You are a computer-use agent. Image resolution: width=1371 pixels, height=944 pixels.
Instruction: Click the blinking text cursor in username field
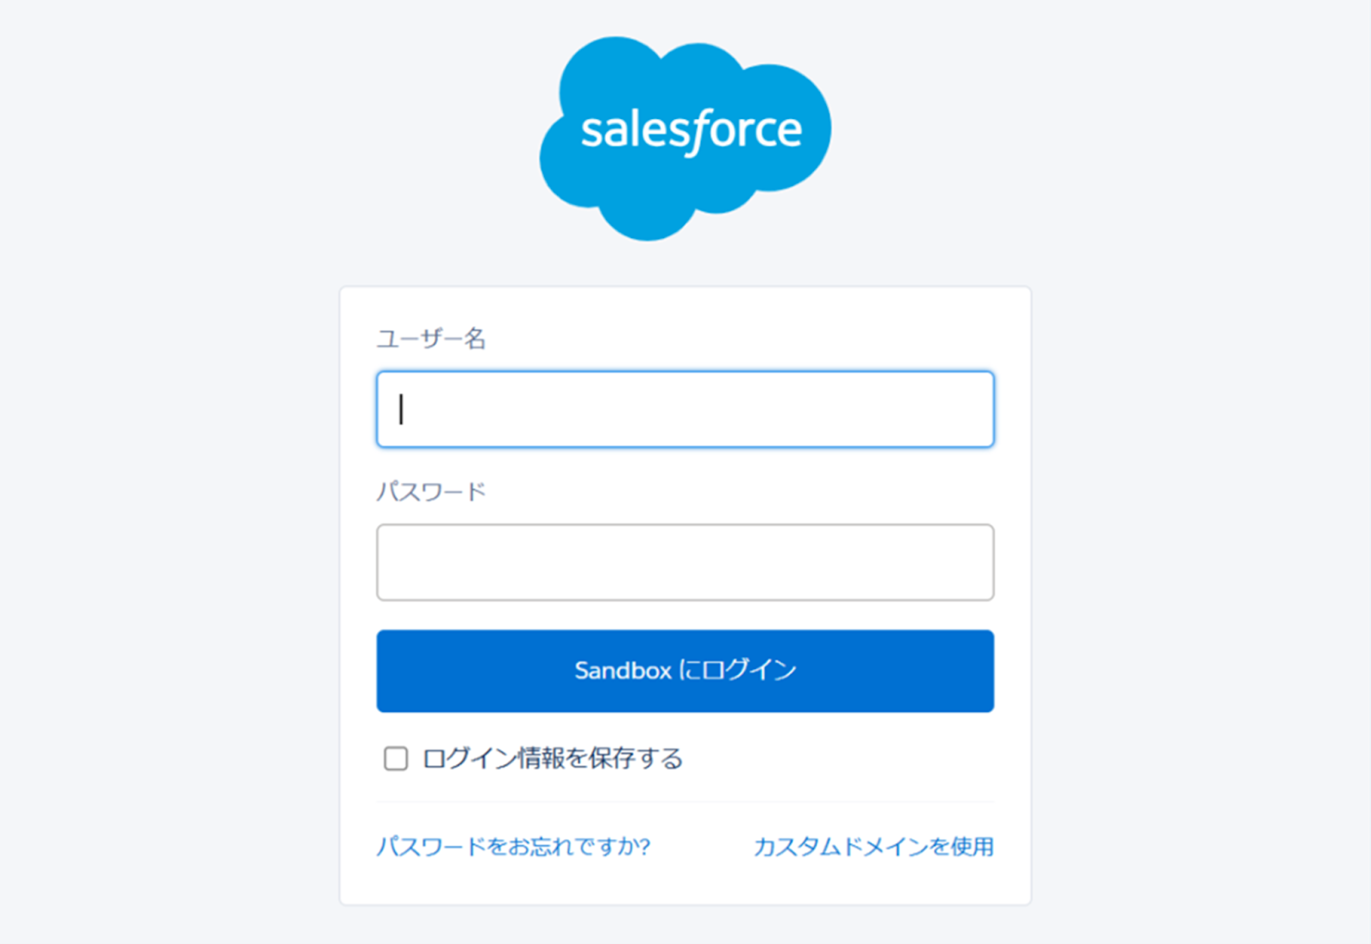[x=401, y=409]
